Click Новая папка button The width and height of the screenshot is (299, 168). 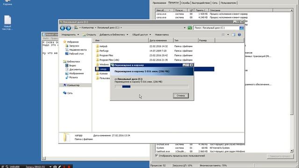pyautogui.click(x=162, y=35)
